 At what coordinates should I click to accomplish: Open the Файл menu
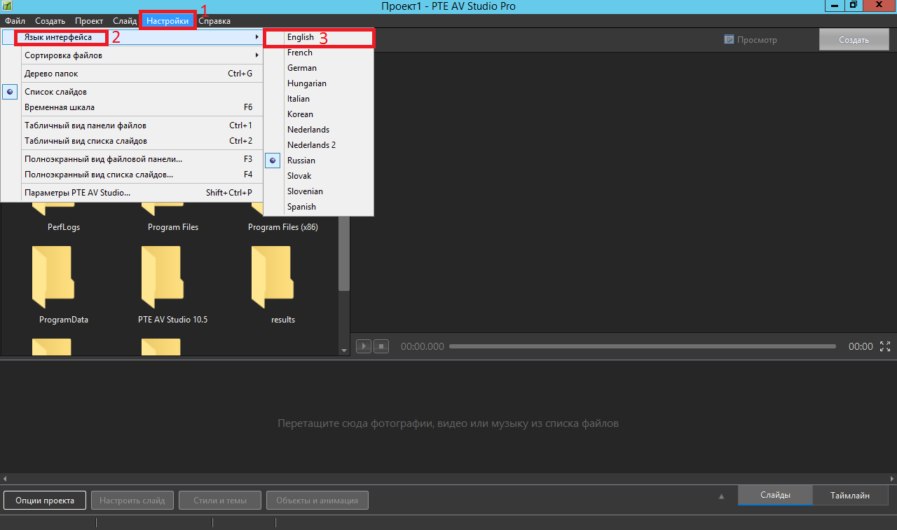pyautogui.click(x=15, y=21)
